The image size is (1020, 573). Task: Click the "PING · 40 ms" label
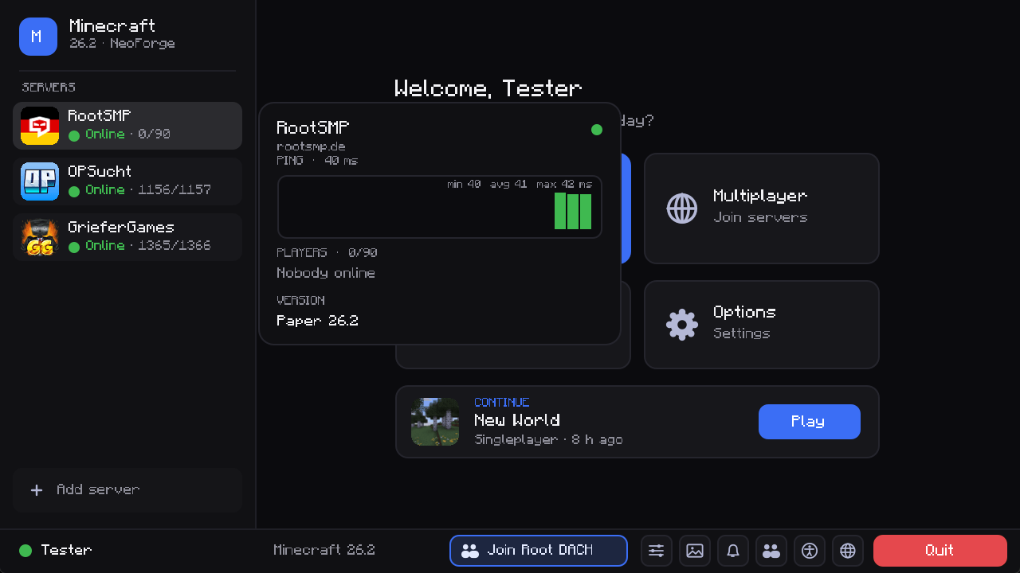[x=317, y=161]
